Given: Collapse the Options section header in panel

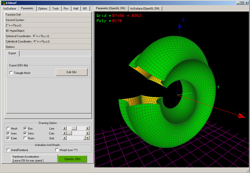Looking at the screenshot, I should (x=48, y=47).
